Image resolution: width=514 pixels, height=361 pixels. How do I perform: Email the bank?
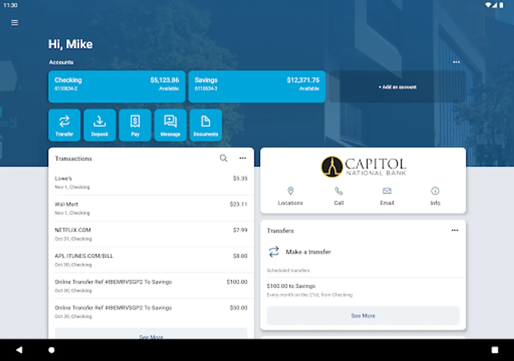[x=387, y=196]
